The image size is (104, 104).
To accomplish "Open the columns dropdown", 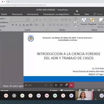I will pyautogui.click(x=67, y=25).
